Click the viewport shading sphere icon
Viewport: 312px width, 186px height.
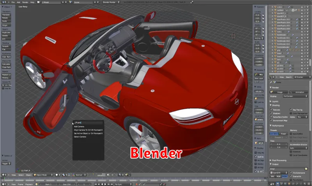(x=57, y=175)
